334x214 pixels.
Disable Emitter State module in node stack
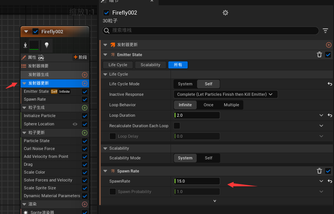coord(85,92)
